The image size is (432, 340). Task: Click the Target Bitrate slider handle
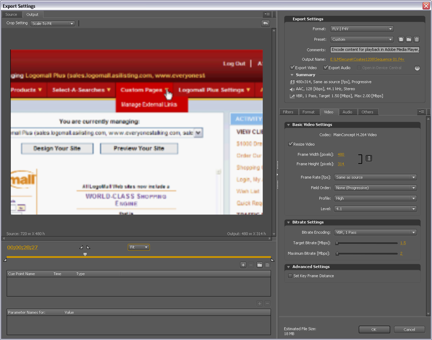coord(337,243)
